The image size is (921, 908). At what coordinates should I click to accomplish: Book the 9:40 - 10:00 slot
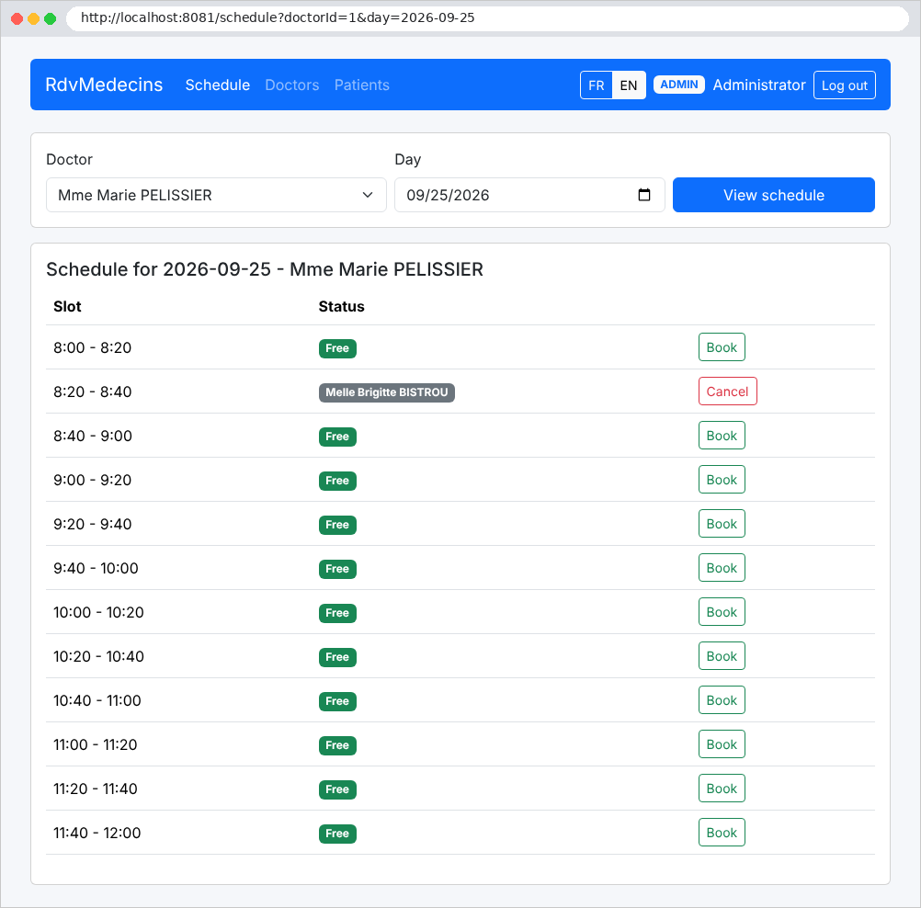(x=722, y=567)
